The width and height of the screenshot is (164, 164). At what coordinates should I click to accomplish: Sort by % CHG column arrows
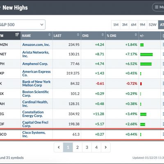coord(136,35)
